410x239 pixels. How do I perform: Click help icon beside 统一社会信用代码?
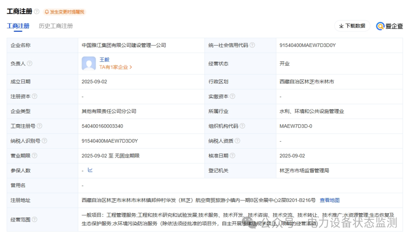point(252,45)
